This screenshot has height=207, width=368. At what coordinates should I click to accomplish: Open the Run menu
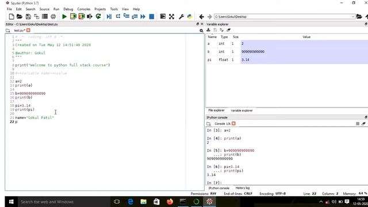(x=56, y=9)
